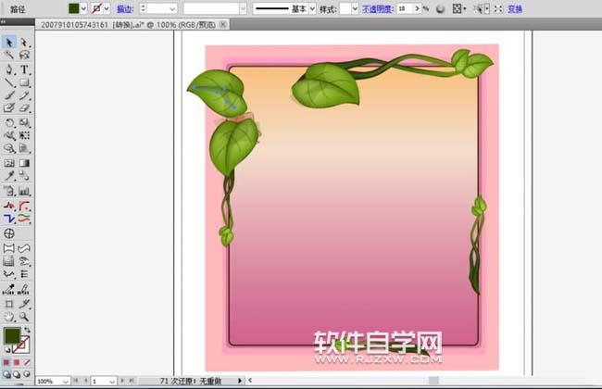Image resolution: width=602 pixels, height=389 pixels.
Task: Select the Slice tool
Action: [24, 304]
